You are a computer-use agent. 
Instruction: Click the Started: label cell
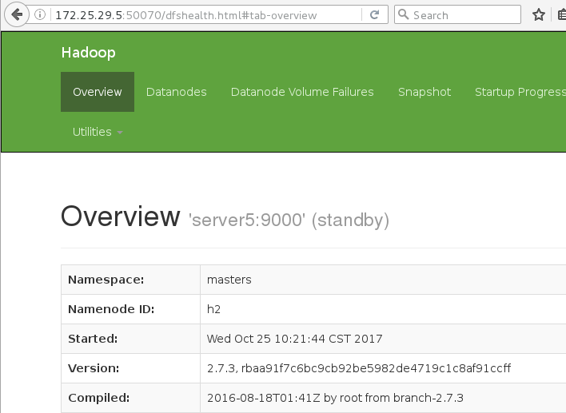tap(130, 339)
